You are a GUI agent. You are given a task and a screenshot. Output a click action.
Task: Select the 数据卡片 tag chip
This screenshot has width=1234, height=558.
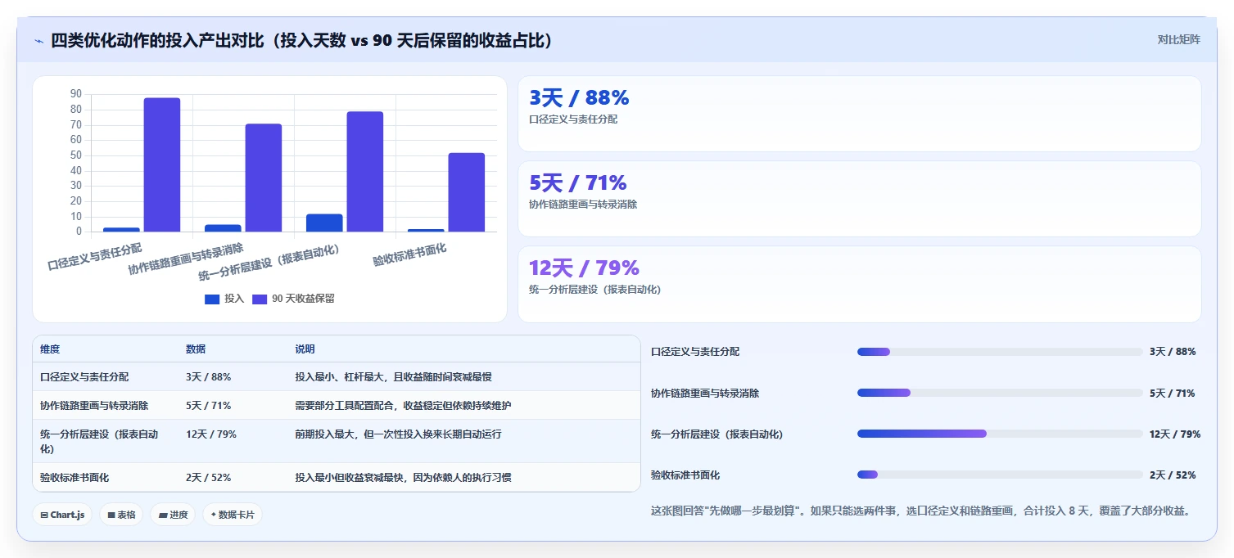[x=233, y=515]
